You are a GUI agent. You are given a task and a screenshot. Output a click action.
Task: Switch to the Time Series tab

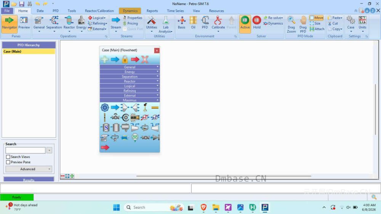click(x=175, y=11)
